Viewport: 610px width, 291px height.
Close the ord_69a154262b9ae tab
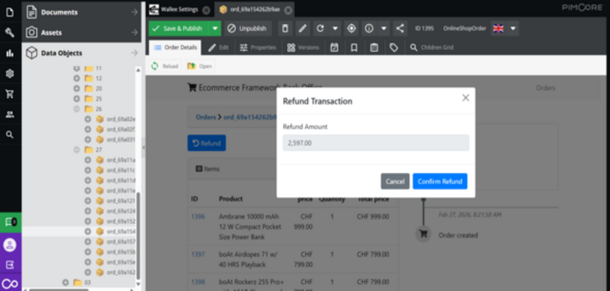288,10
